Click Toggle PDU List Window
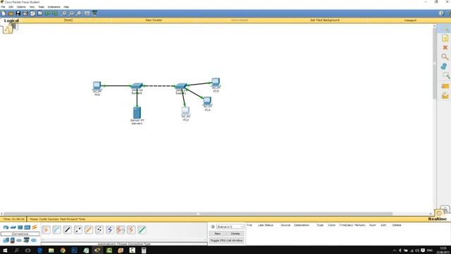Image resolution: width=451 pixels, height=254 pixels. pos(226,240)
